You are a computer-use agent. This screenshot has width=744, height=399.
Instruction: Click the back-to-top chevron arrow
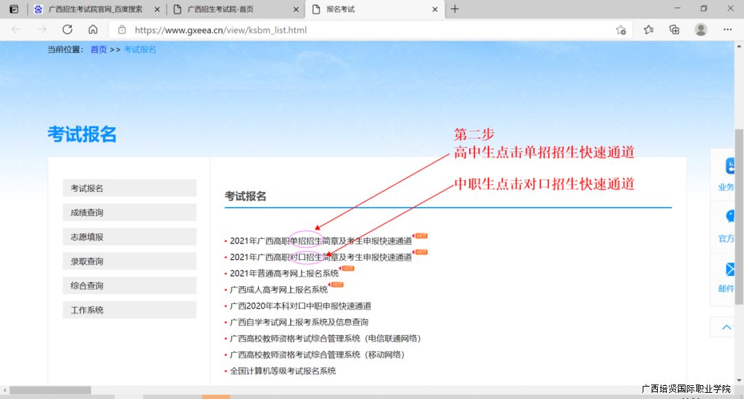(727, 327)
